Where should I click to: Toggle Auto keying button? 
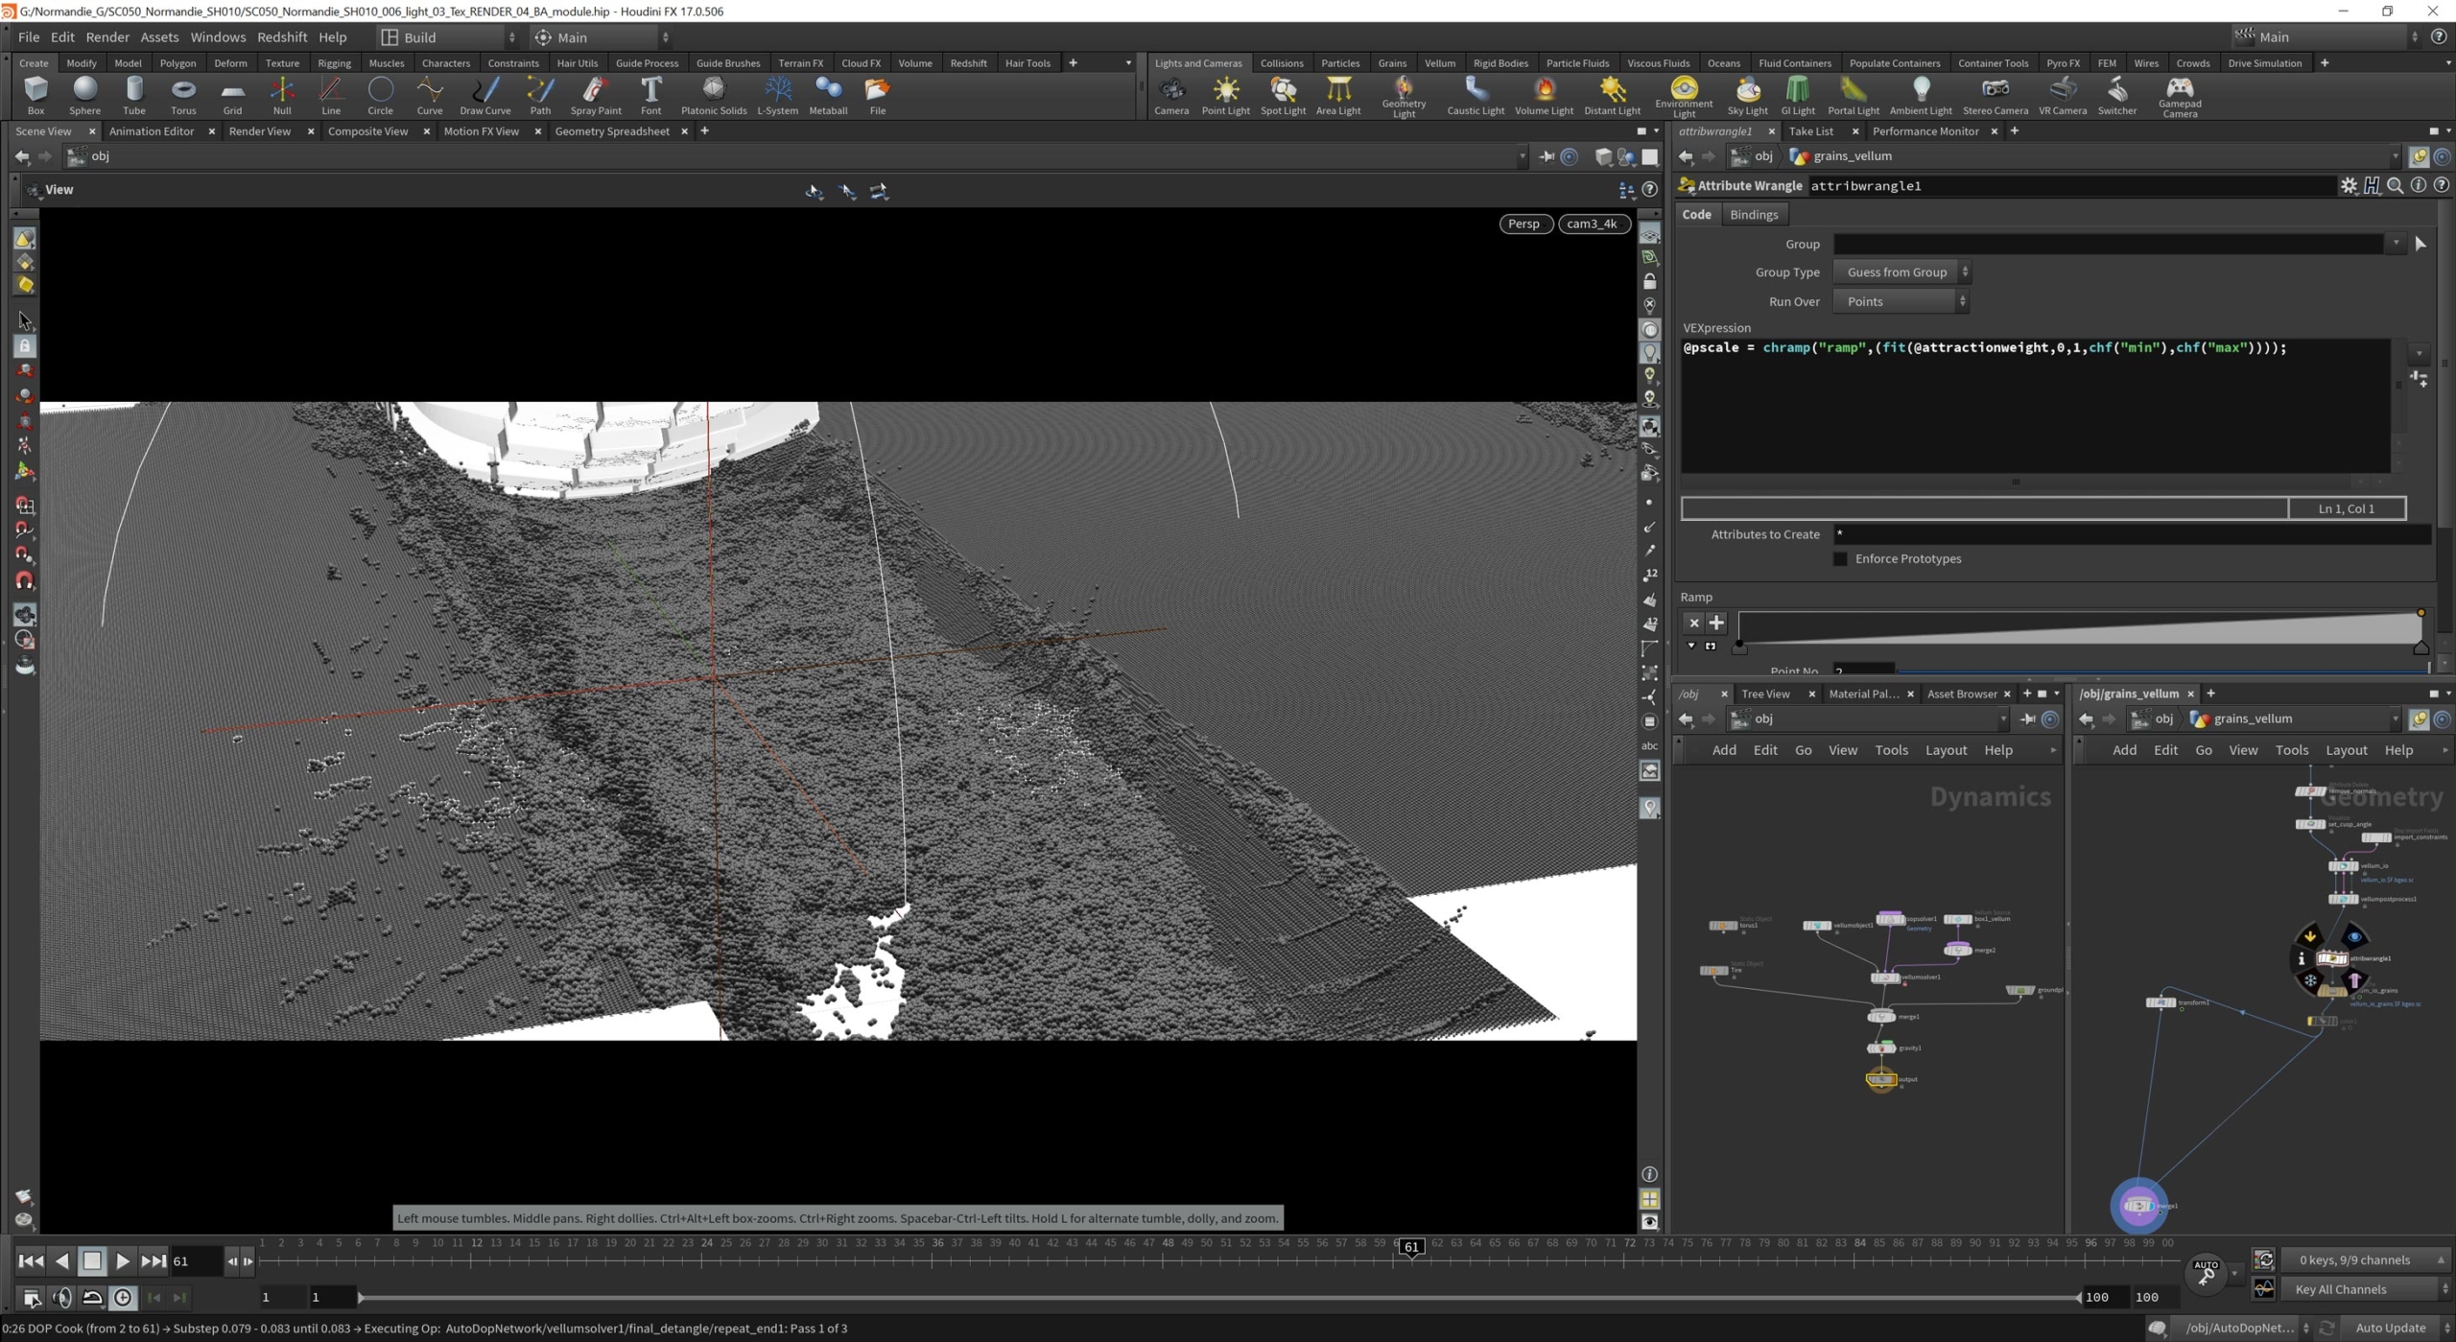2206,1272
